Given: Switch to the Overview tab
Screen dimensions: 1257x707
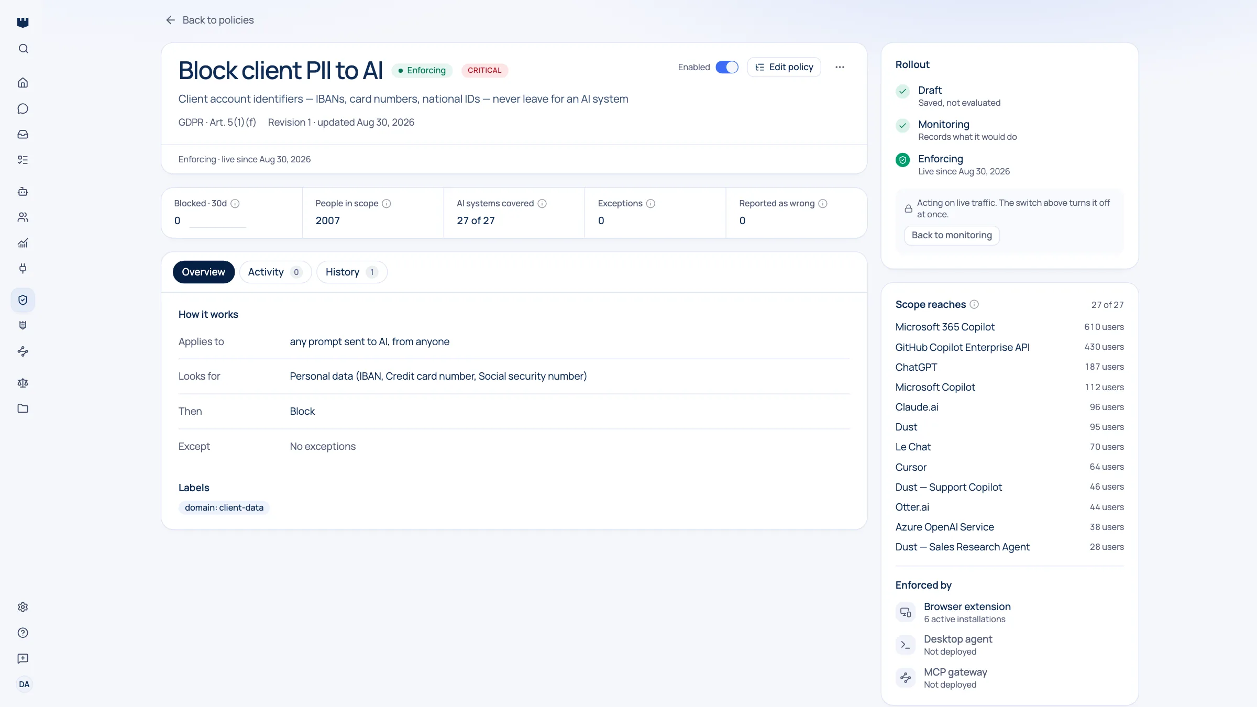Looking at the screenshot, I should pos(203,272).
